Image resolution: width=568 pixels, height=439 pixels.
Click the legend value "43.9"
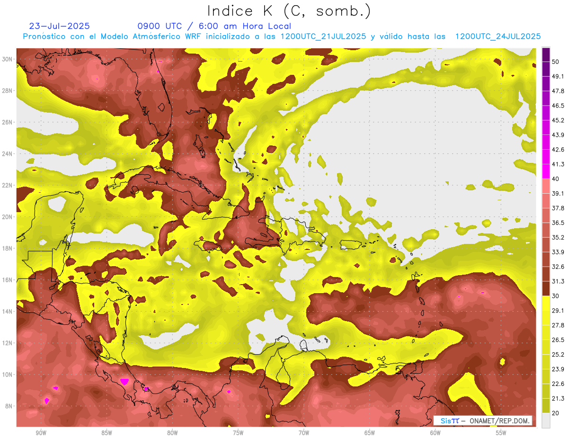(558, 135)
